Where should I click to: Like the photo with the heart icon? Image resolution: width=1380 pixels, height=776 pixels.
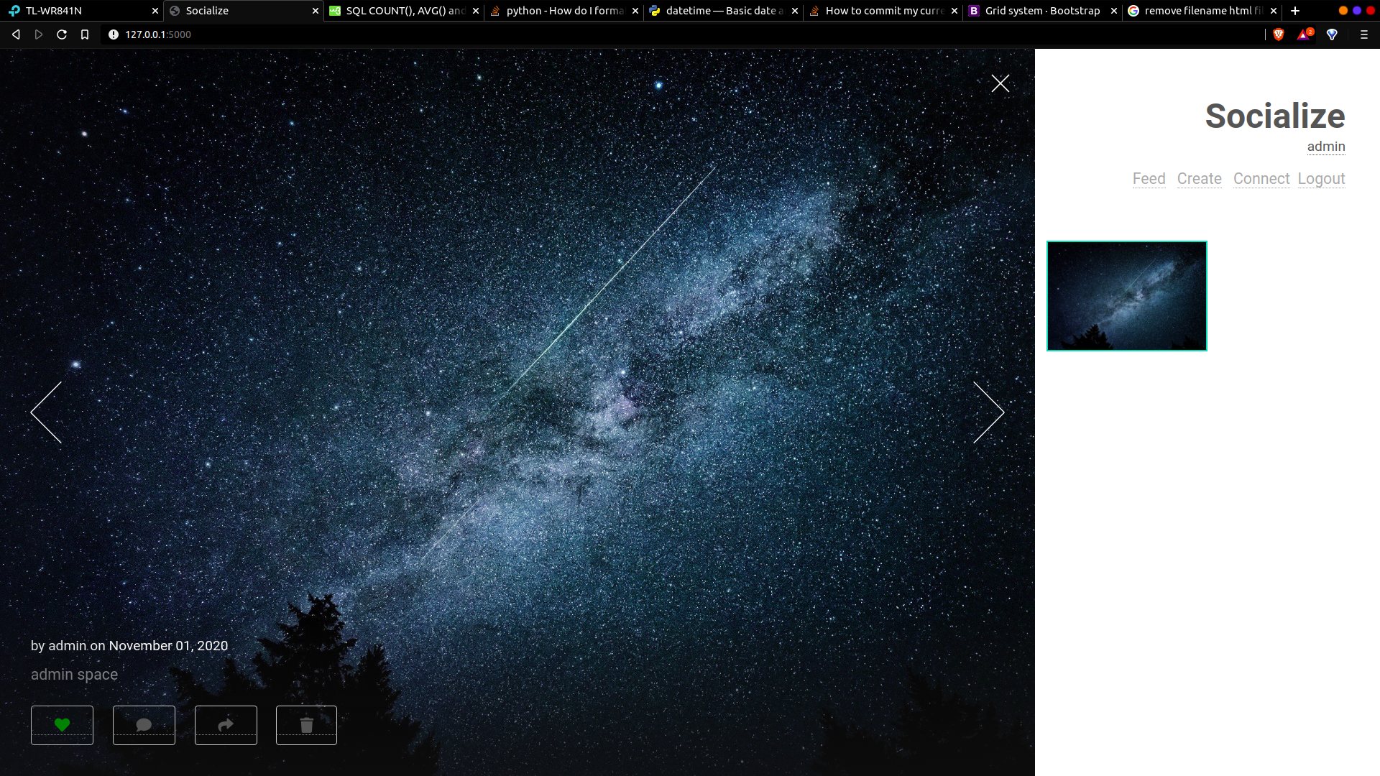[62, 725]
